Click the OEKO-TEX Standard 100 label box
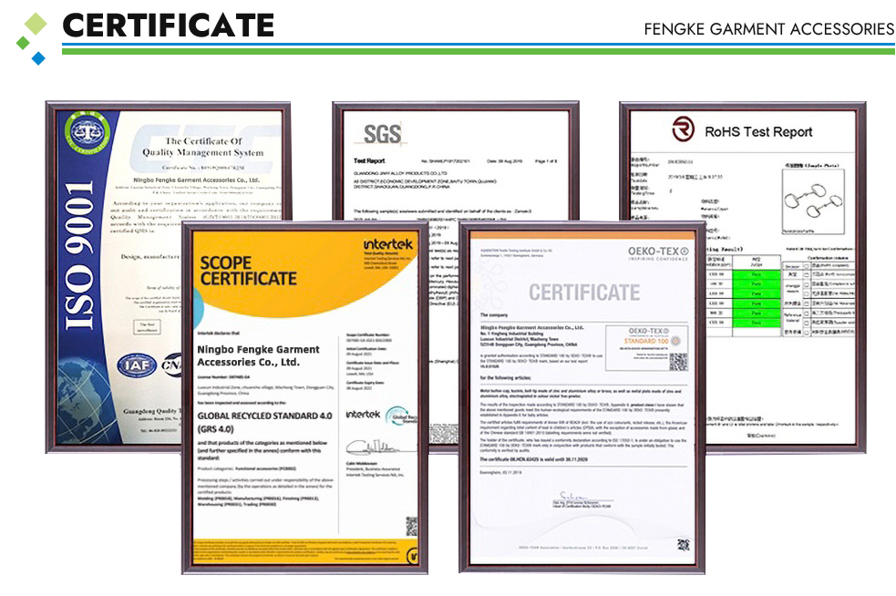The image size is (896, 596). tap(647, 348)
